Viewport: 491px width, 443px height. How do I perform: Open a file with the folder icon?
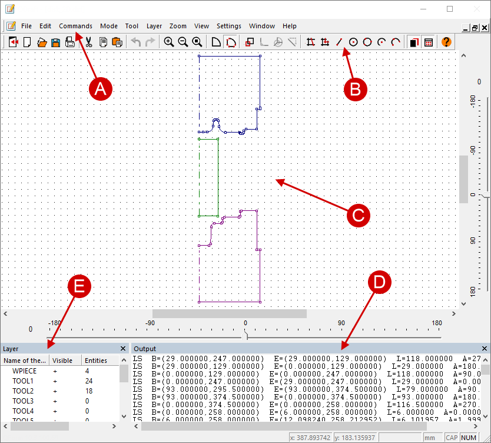pos(42,42)
